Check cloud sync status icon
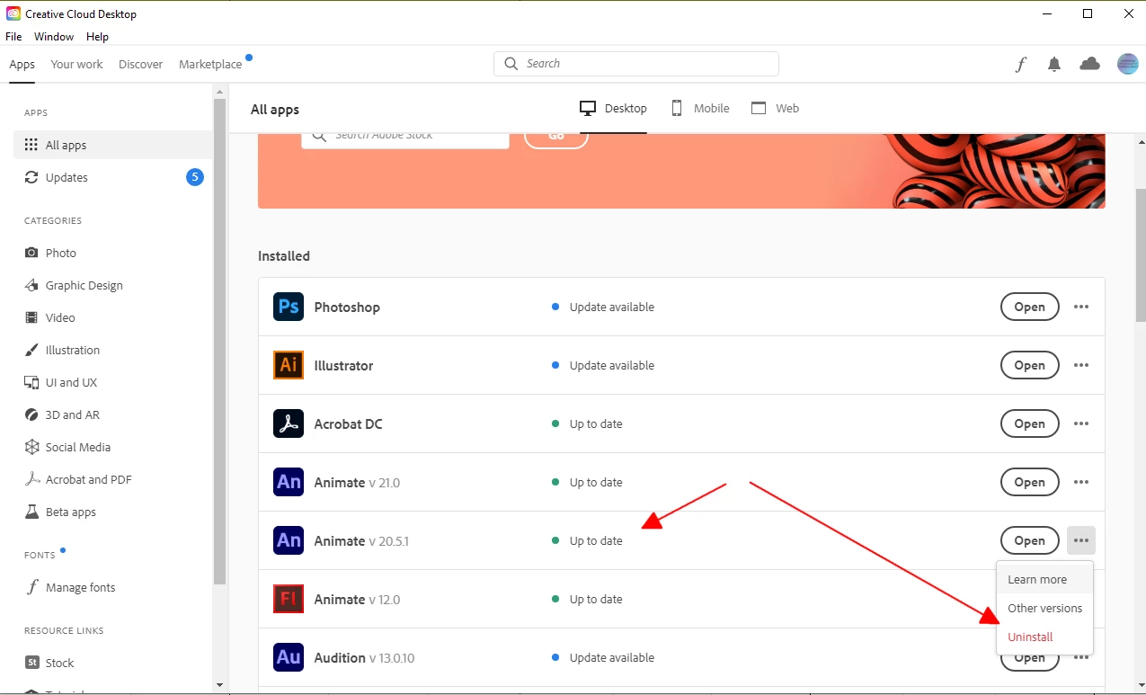Image resolution: width=1146 pixels, height=695 pixels. pos(1089,64)
